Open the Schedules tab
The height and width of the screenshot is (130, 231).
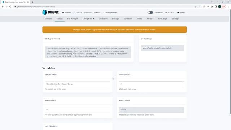point(128,18)
